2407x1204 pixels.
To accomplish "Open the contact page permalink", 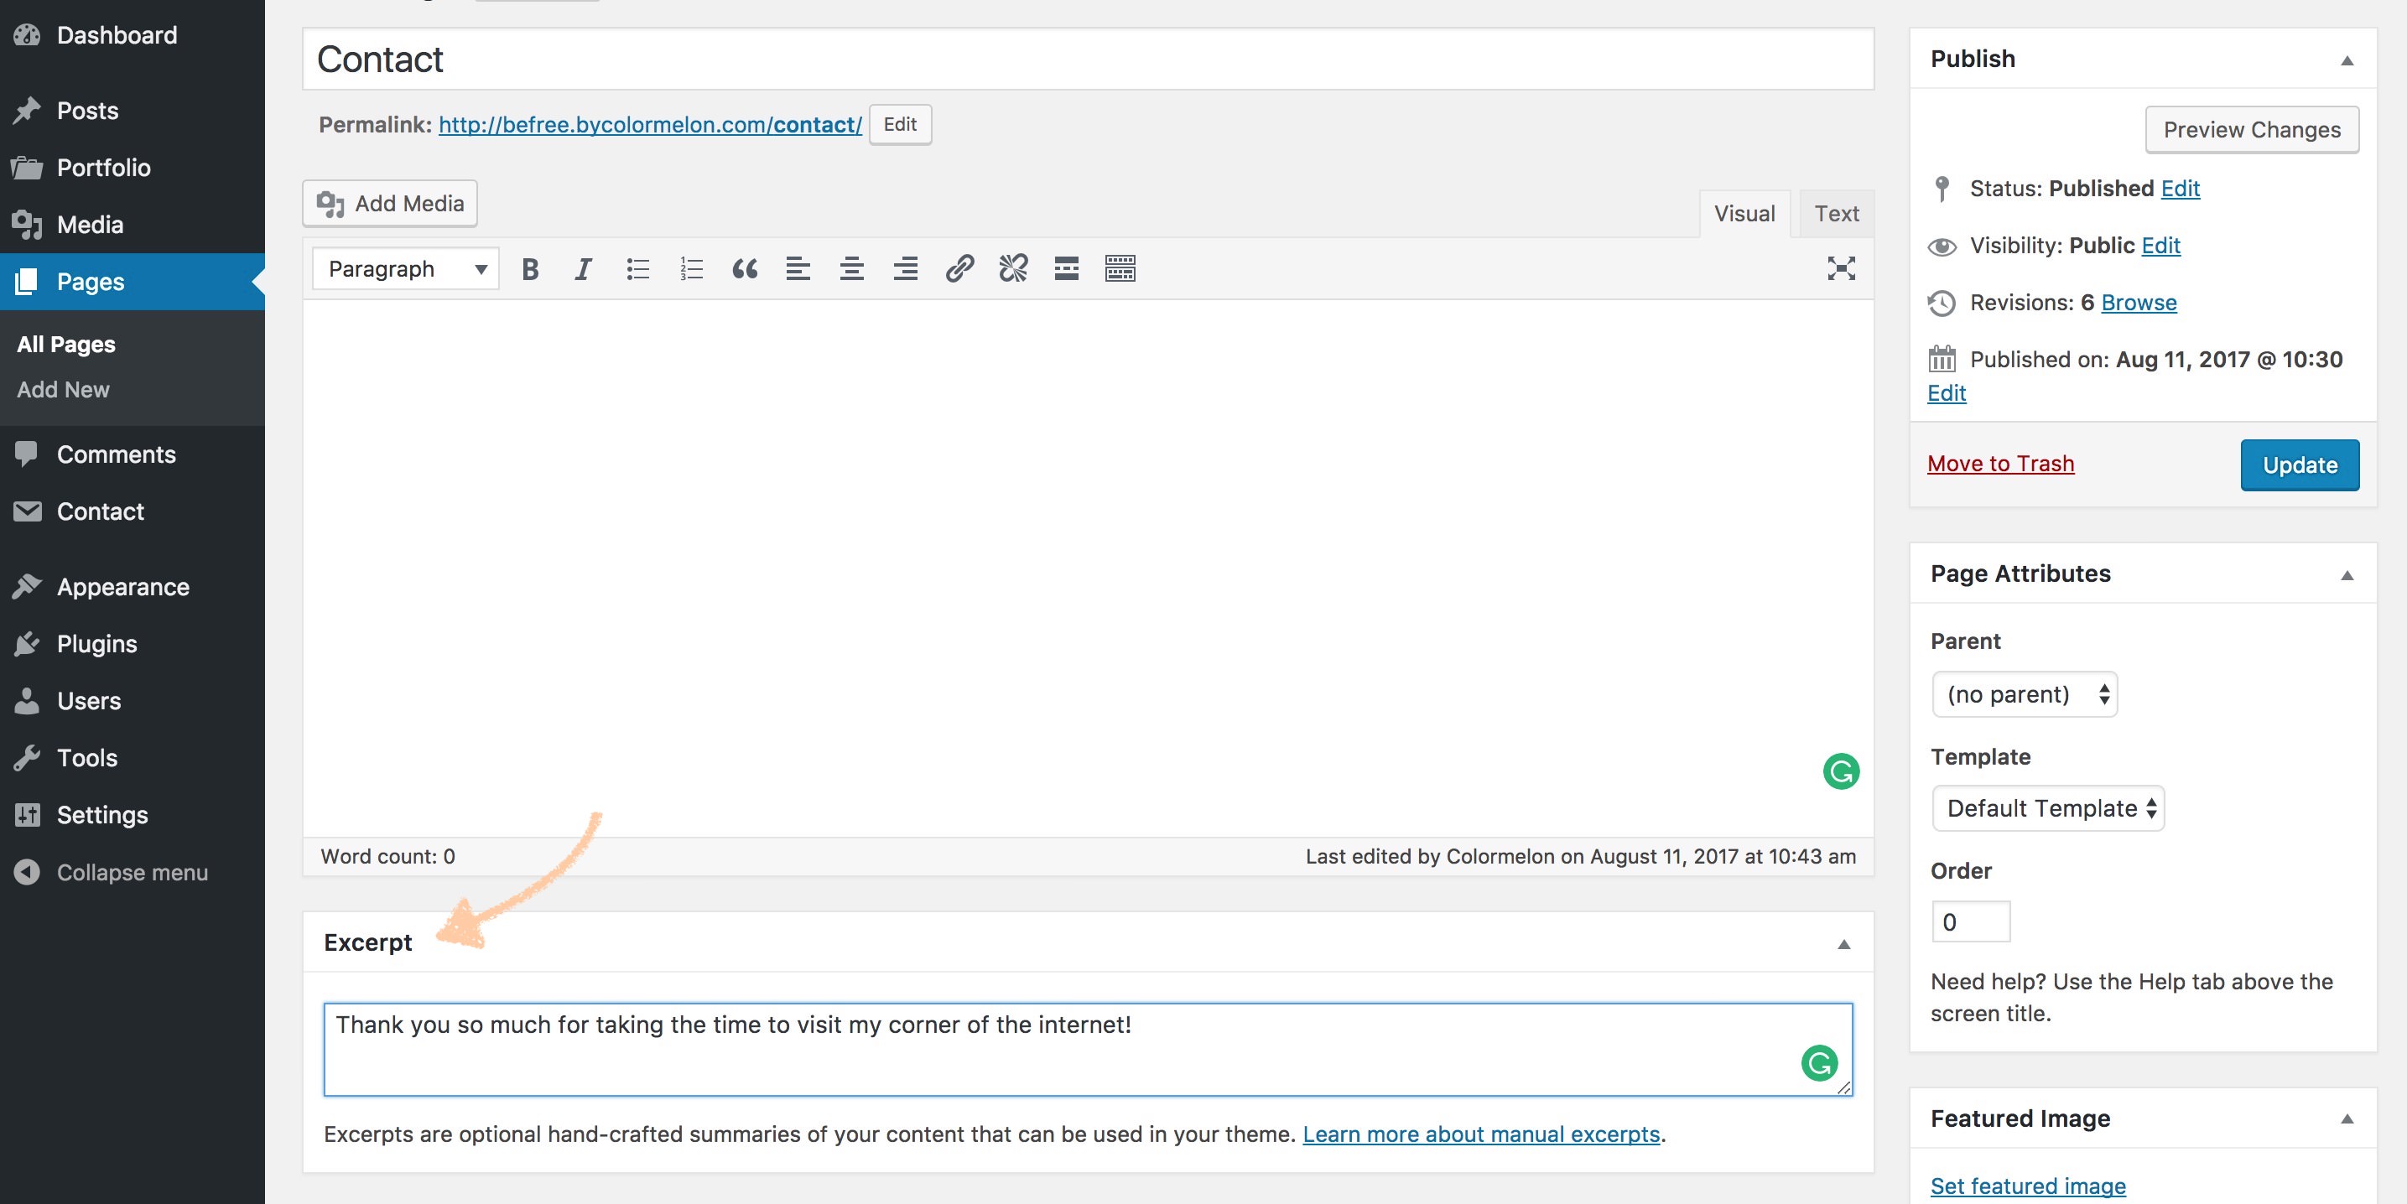I will point(650,124).
